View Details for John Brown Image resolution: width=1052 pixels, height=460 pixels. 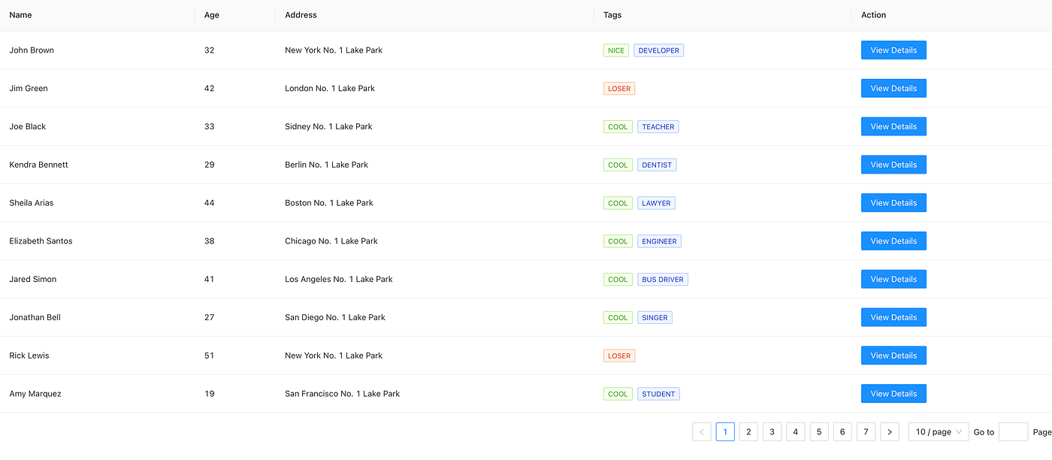coord(893,50)
